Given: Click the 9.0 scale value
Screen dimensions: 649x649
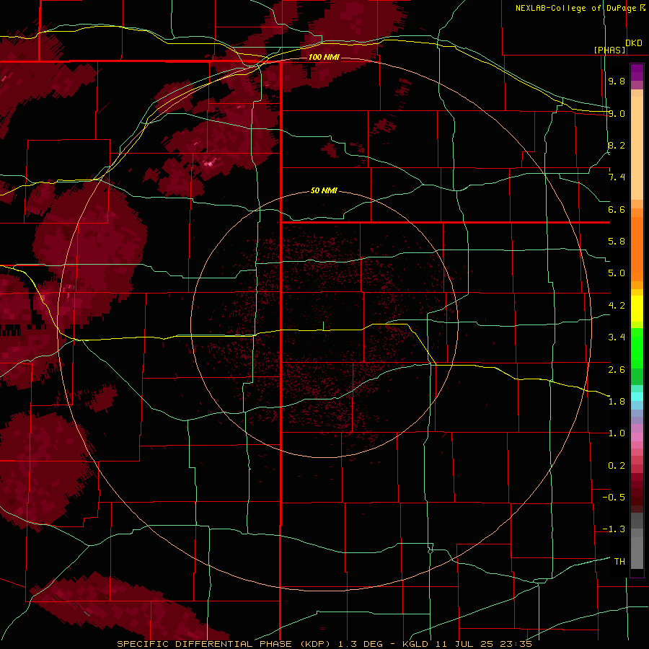Looking at the screenshot, I should pos(617,113).
